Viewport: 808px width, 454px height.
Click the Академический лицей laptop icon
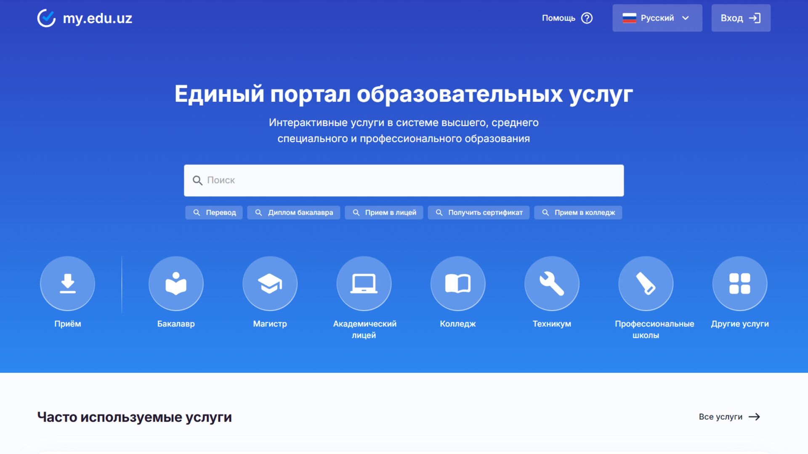364,283
